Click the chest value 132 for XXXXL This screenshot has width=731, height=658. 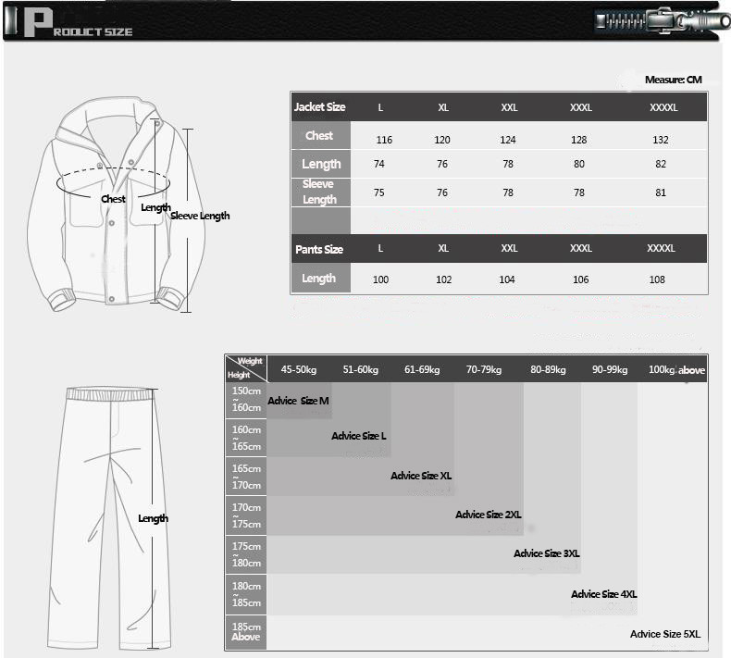point(661,140)
